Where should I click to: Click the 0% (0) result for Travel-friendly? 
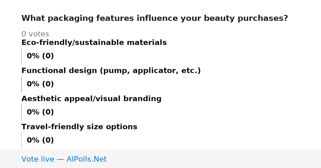(40, 140)
